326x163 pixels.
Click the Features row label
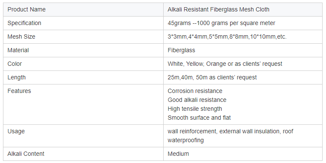[19, 91]
